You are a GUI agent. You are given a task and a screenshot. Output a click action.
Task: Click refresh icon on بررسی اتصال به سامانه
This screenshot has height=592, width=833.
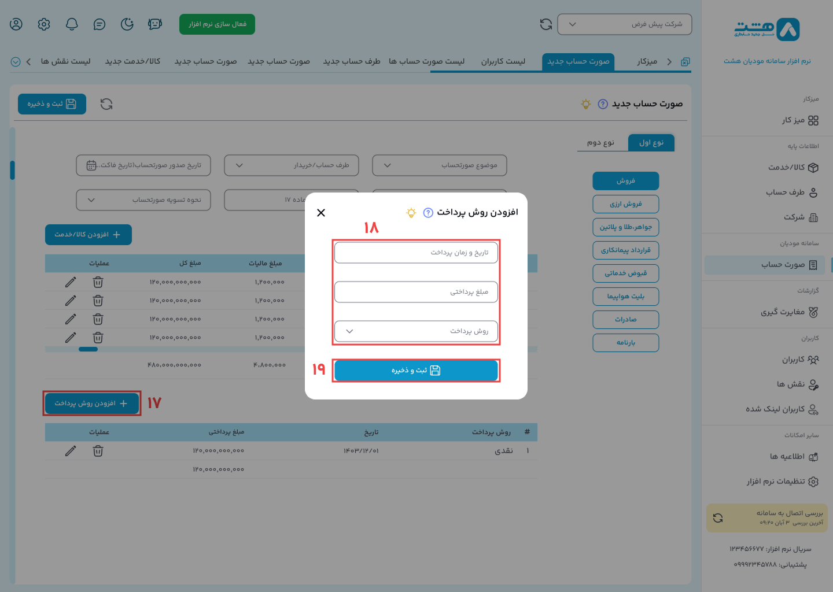[719, 517]
